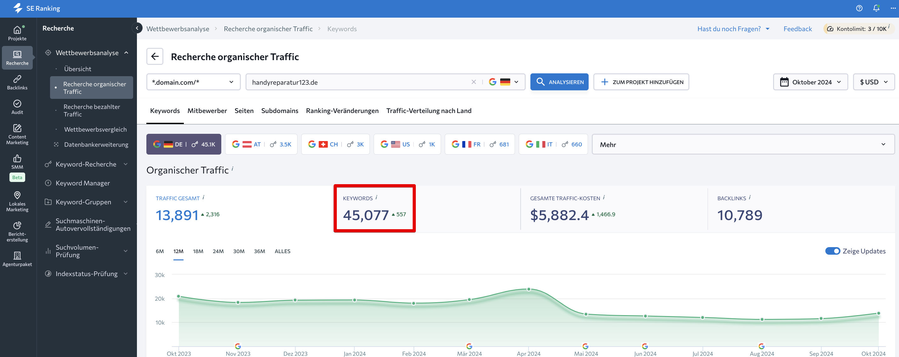
Task: Toggle the Zeige Updates switch
Action: 832,251
